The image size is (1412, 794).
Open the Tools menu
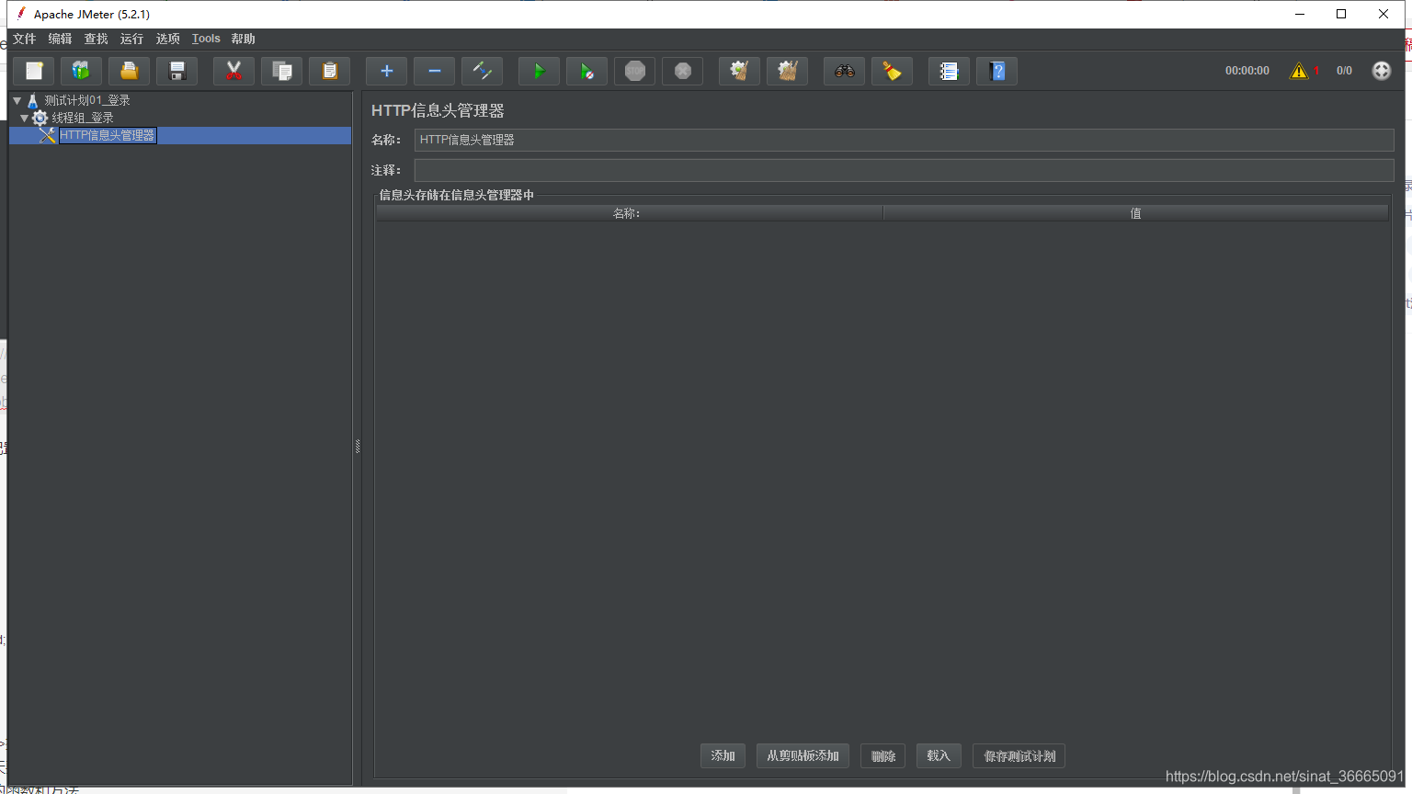coord(206,39)
